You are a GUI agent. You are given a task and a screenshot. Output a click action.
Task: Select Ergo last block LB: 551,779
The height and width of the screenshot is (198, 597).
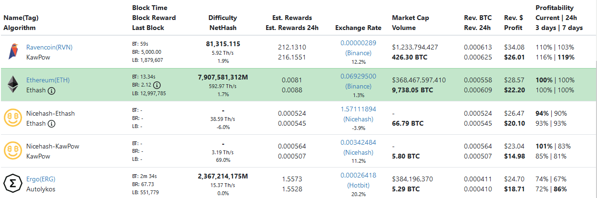[x=146, y=192]
